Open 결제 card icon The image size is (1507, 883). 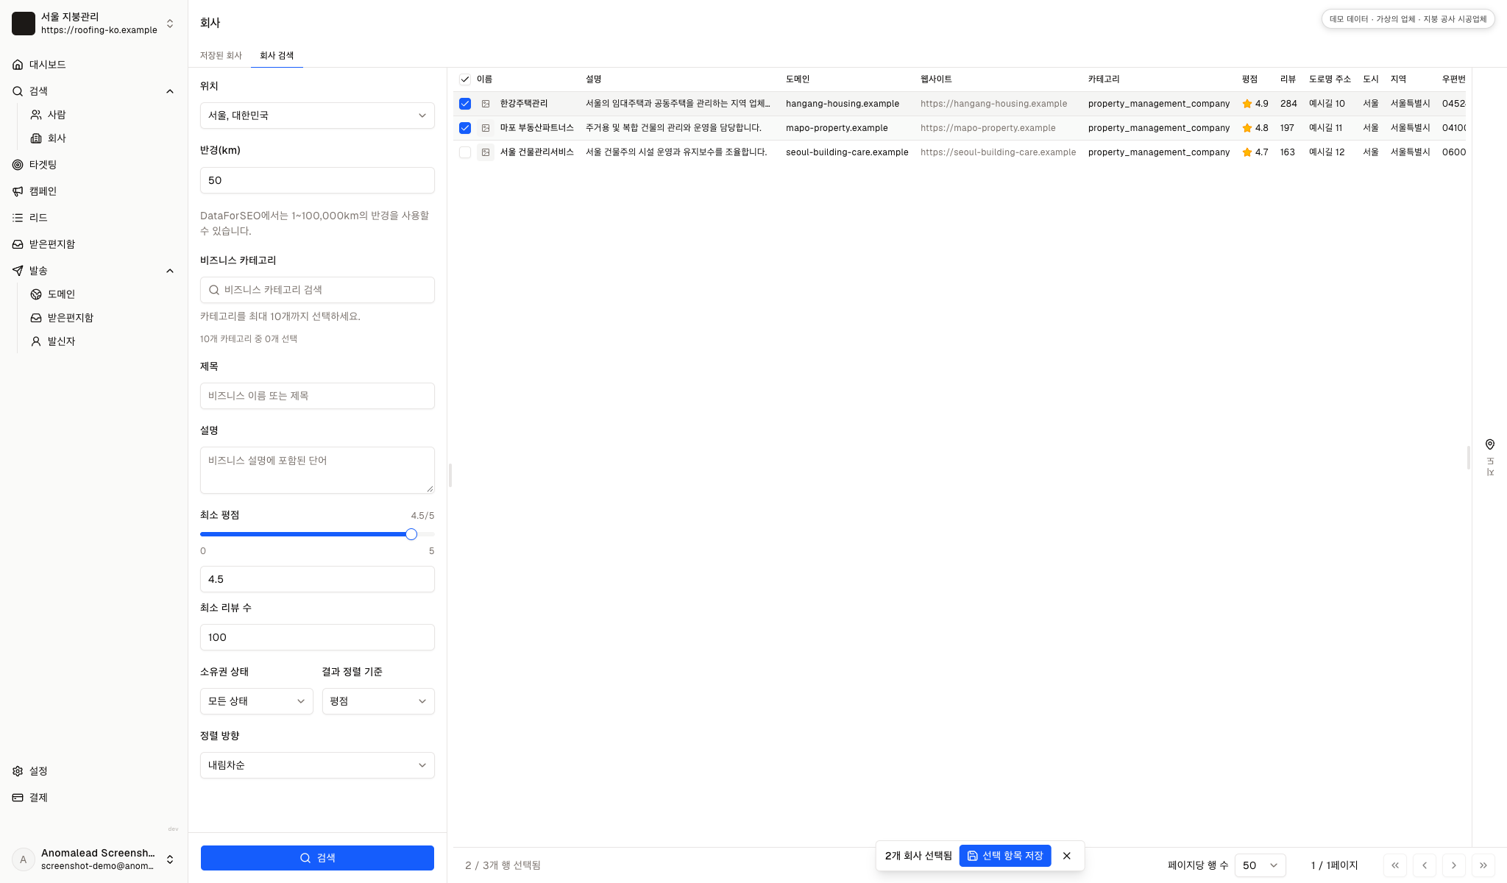point(18,798)
